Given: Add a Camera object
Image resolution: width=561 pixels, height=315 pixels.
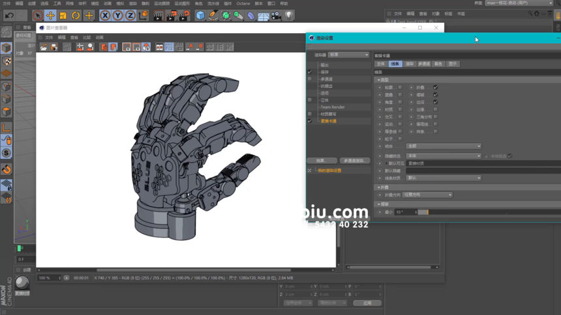Looking at the screenshot, I should click(276, 16).
